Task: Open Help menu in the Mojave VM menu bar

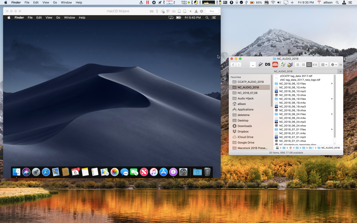Action: point(82,18)
